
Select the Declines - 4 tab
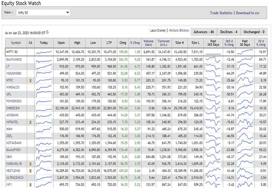point(228,32)
